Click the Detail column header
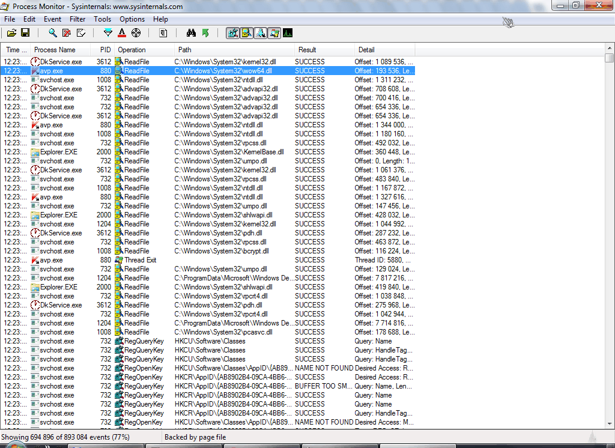615x448 pixels. point(385,50)
